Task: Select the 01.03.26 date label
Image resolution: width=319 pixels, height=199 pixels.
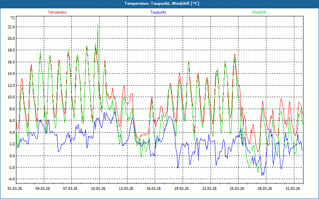Action: pos(16,189)
